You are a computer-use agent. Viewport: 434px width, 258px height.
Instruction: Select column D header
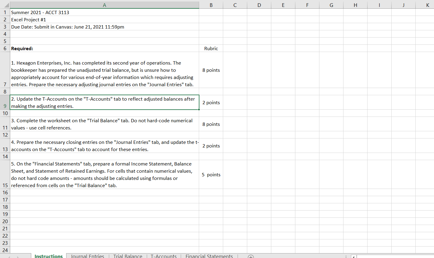click(x=259, y=5)
